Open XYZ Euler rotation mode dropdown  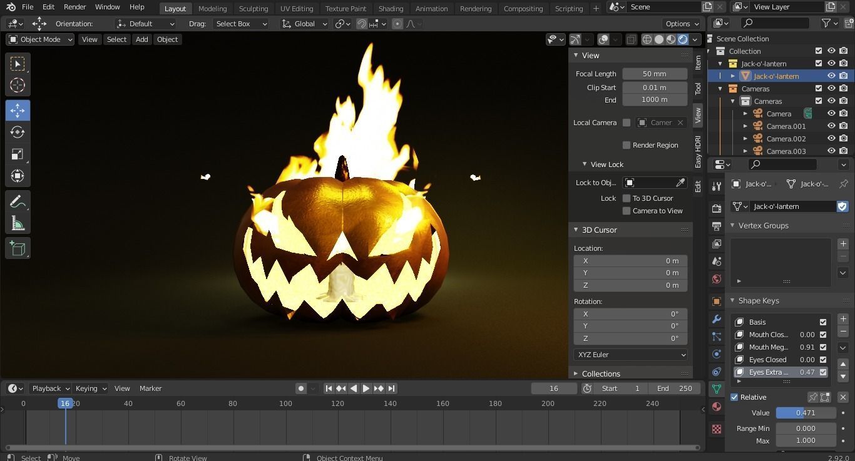[x=631, y=355]
